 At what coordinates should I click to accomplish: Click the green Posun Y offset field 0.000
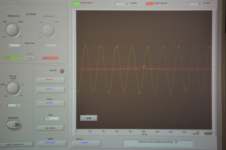click(13, 58)
